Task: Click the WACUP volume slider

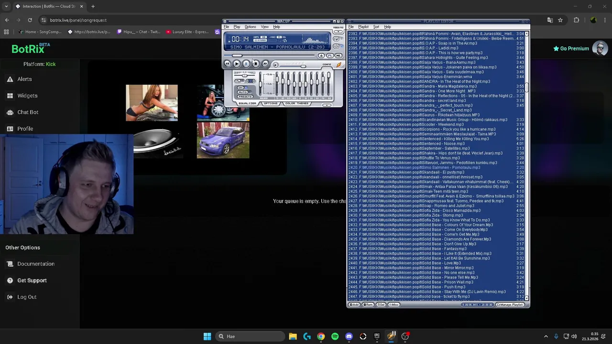Action: click(x=293, y=66)
